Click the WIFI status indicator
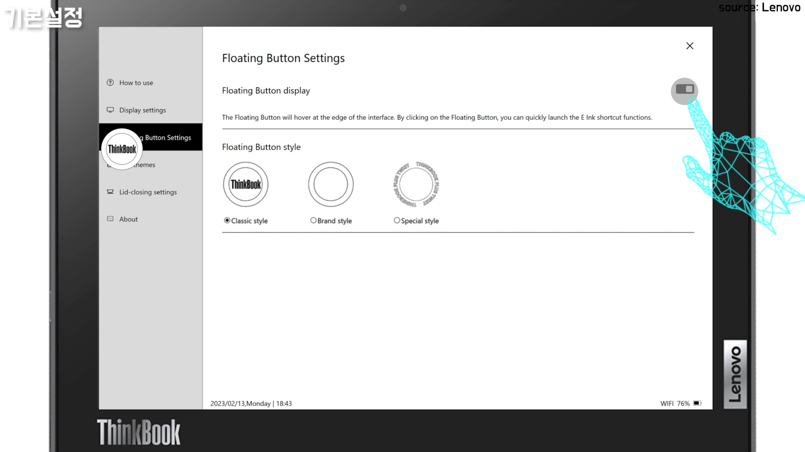This screenshot has width=805, height=452. (x=667, y=403)
